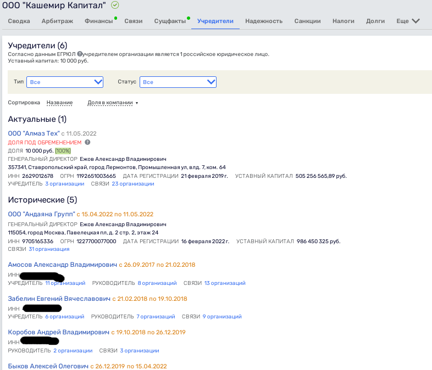This screenshot has width=432, height=370.
Task: Open the Тип dropdown filter
Action: (65, 82)
